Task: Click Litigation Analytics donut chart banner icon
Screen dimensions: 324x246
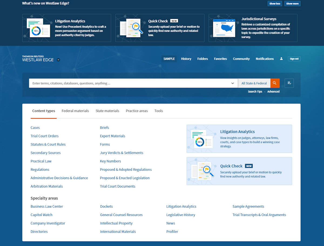Action: [38, 28]
